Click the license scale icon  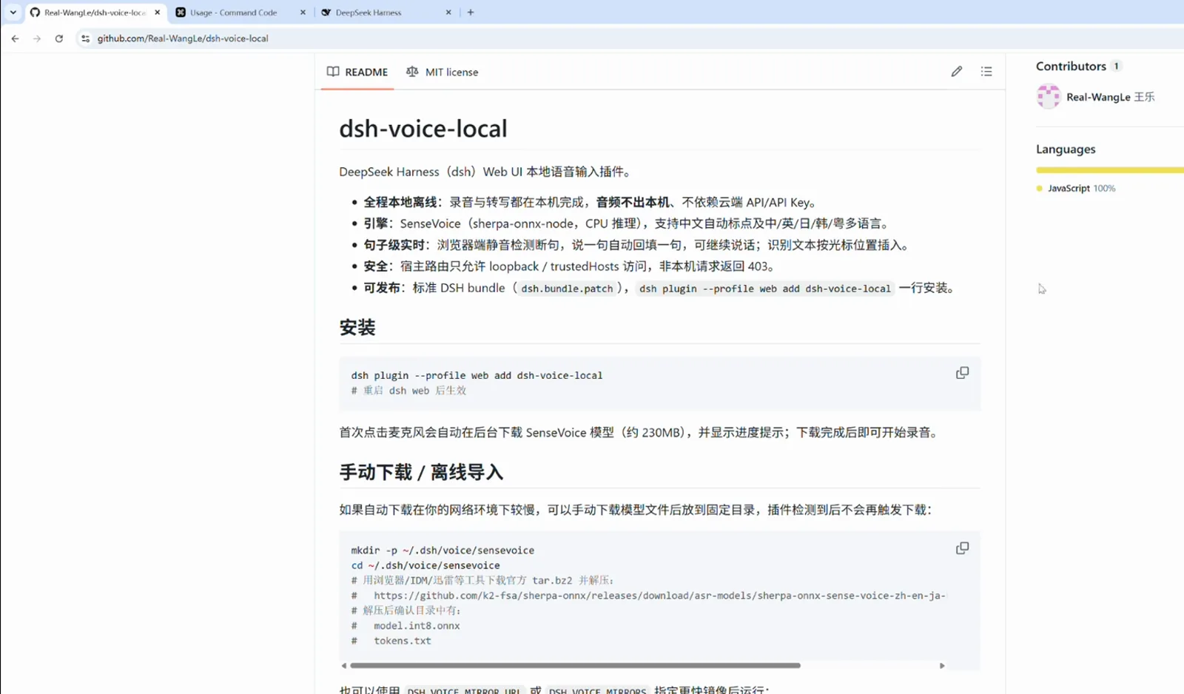point(412,72)
